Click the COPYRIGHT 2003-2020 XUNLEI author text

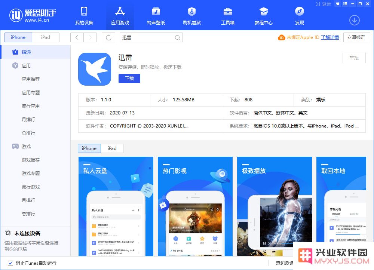pos(149,126)
